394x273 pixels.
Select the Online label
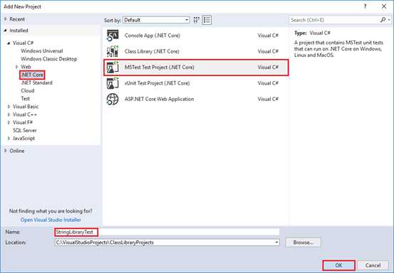[17, 151]
